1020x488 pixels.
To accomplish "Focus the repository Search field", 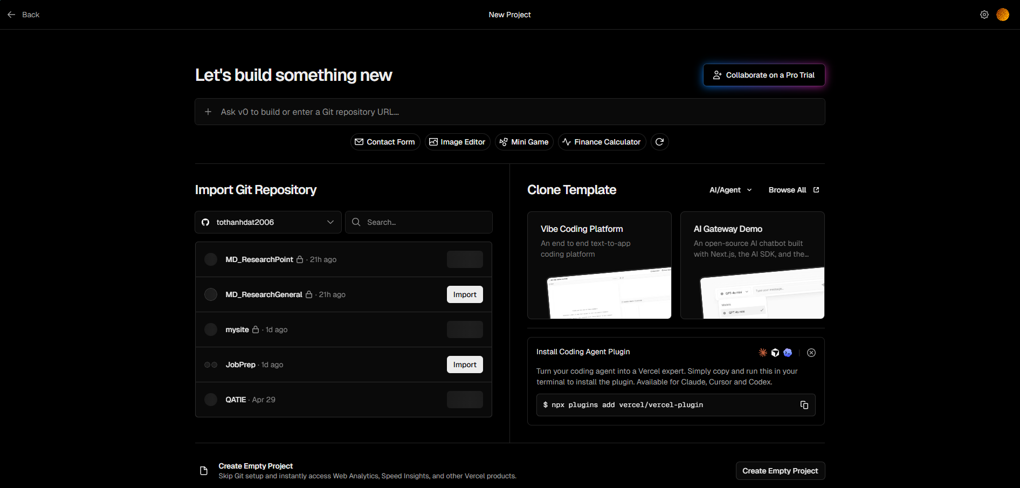I will tap(419, 222).
